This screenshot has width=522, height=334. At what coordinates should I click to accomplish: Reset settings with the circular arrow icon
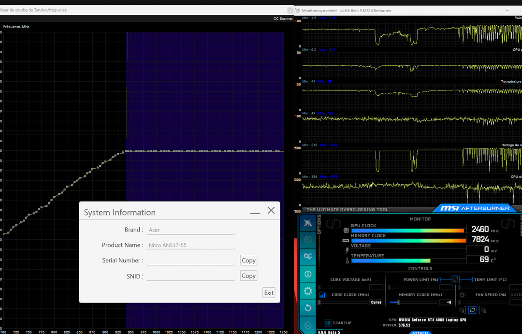tap(307, 308)
